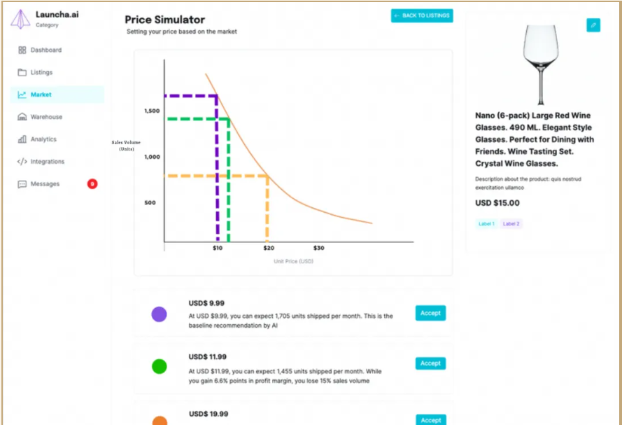Click the Launcha.ai pyramid logo

(20, 19)
